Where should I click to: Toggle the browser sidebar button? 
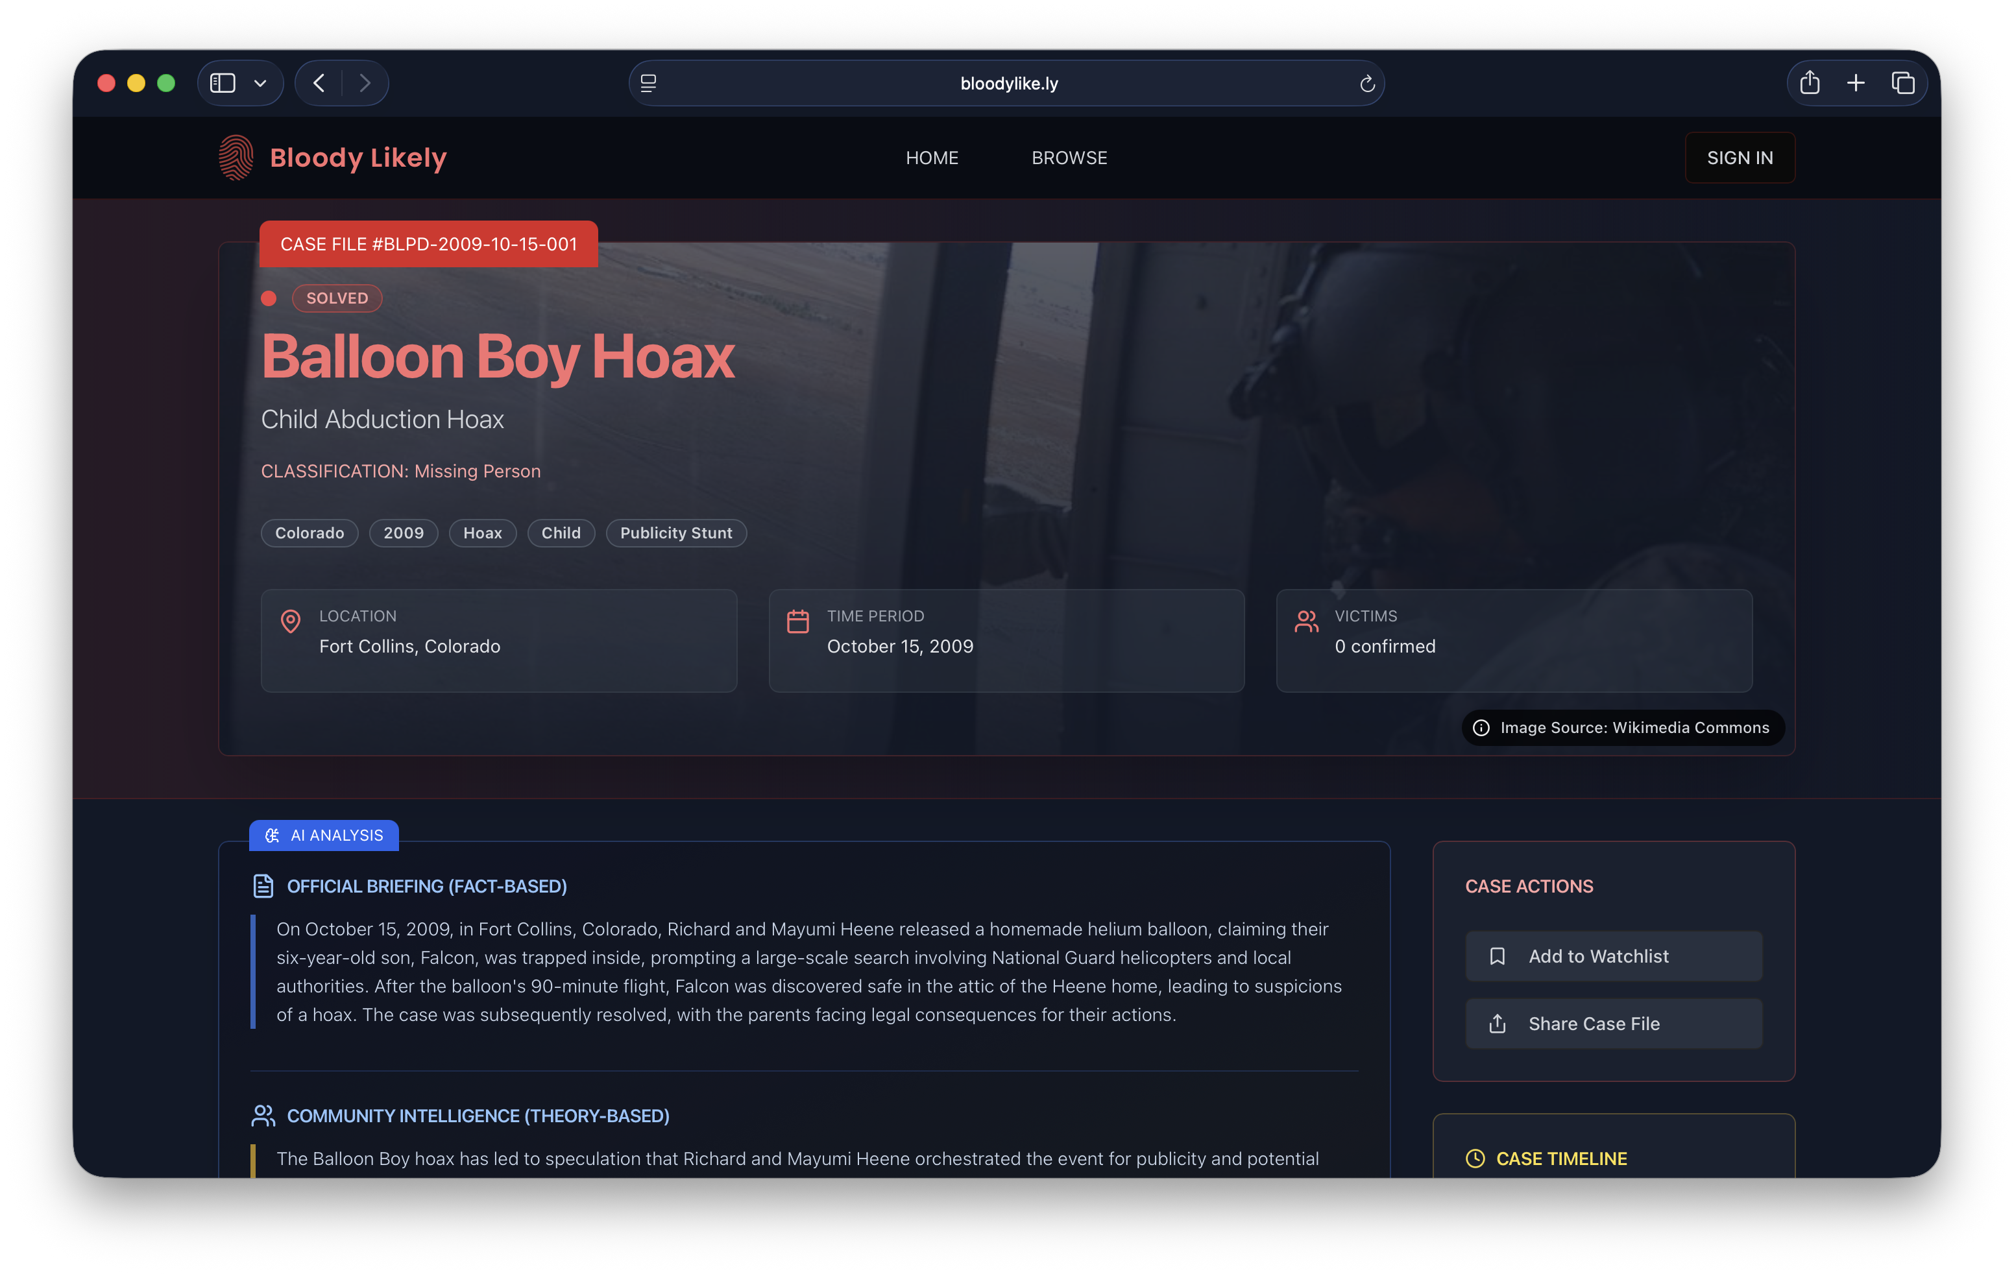click(x=223, y=83)
